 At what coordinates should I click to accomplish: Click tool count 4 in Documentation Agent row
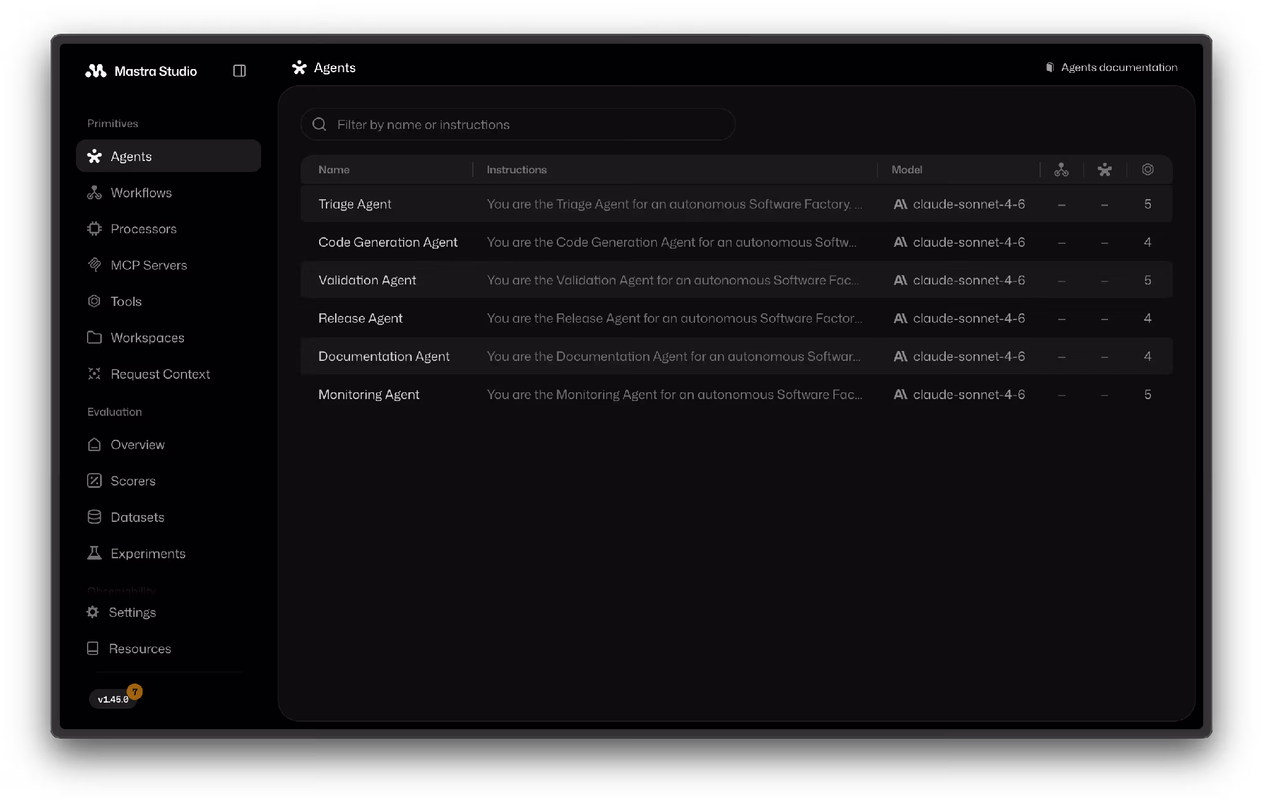pyautogui.click(x=1148, y=357)
